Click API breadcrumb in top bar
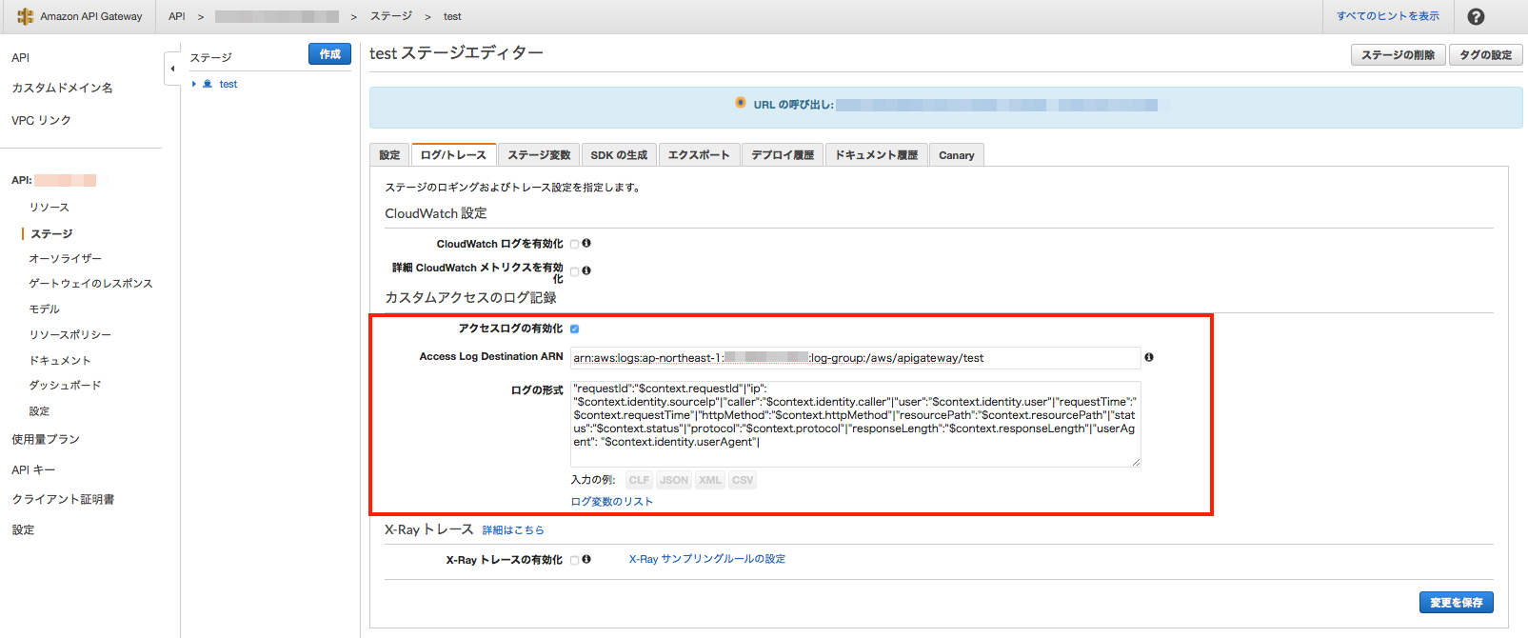Viewport: 1528px width, 638px height. 177,16
